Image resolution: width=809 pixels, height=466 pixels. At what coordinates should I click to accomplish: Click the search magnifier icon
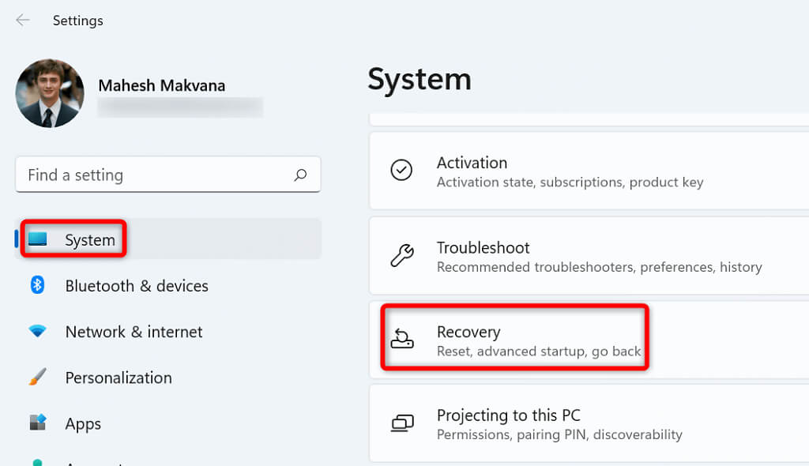tap(300, 175)
